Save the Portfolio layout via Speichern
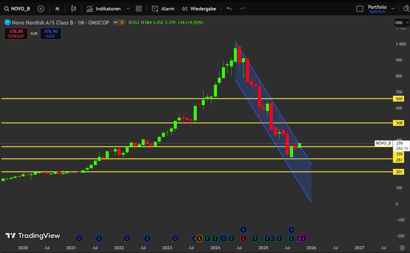This screenshot has width=410, height=253. (x=377, y=12)
